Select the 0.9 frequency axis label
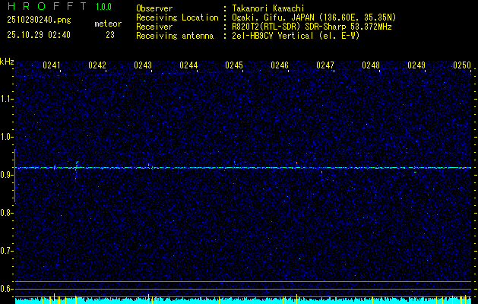This screenshot has width=478, height=304. [x=7, y=175]
